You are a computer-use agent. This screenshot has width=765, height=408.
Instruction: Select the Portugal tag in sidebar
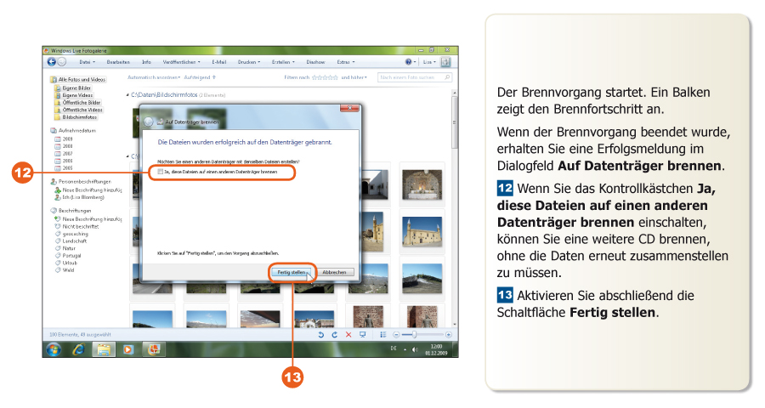[x=71, y=255]
